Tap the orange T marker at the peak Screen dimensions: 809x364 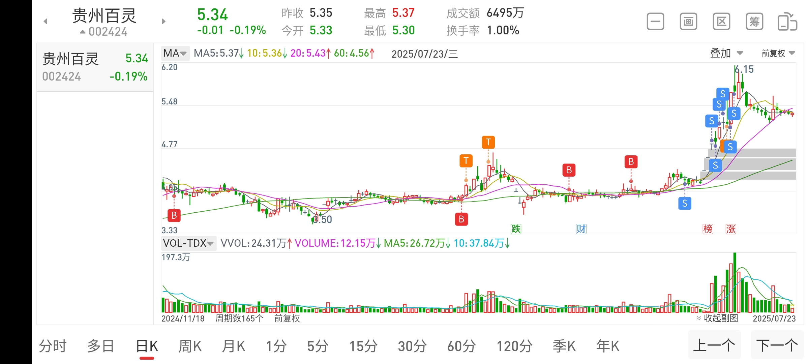click(488, 142)
